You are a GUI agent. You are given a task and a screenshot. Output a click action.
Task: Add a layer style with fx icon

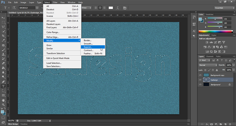pyautogui.click(x=207, y=124)
